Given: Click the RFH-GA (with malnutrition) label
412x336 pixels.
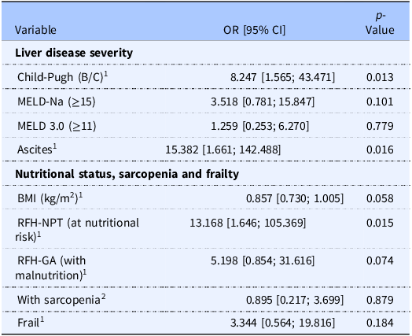Looking at the screenshot, I should coord(49,268).
